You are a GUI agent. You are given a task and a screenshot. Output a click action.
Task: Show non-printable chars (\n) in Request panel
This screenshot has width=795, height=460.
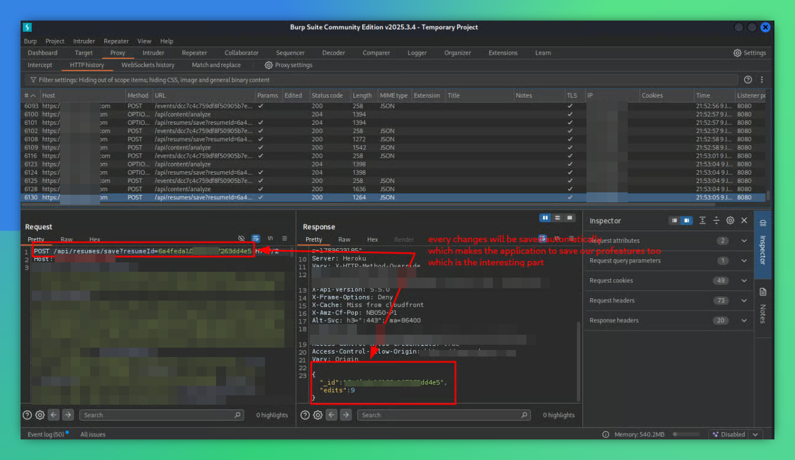click(270, 238)
